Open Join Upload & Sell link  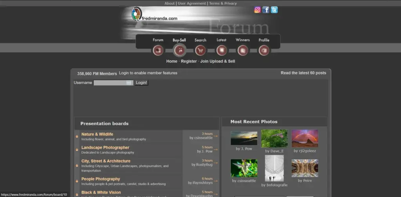click(218, 61)
